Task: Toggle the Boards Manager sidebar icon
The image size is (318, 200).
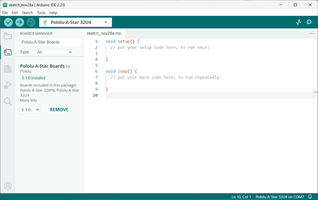Action: [x=8, y=52]
